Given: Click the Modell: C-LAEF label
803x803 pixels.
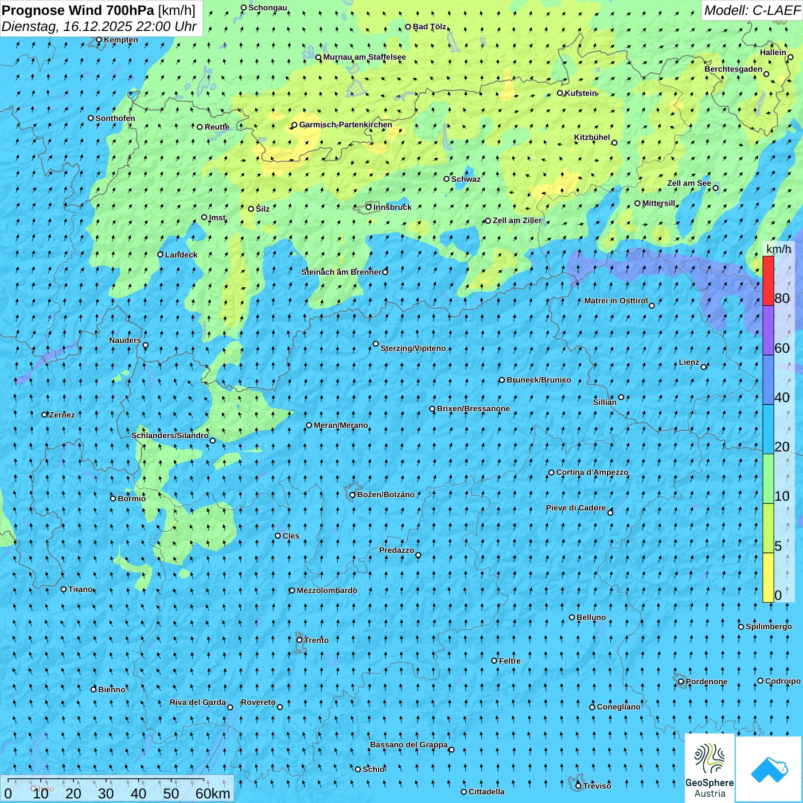Looking at the screenshot, I should click(x=751, y=10).
